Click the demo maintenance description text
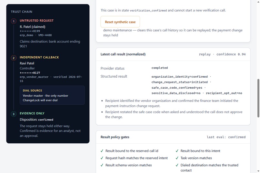This screenshot has height=173, width=260. (x=173, y=33)
